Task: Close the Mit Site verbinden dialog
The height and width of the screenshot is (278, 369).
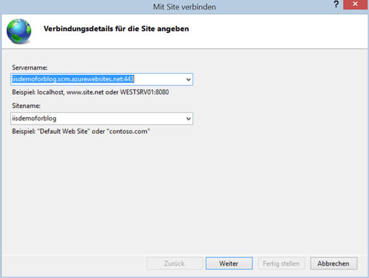Action: [355, 5]
